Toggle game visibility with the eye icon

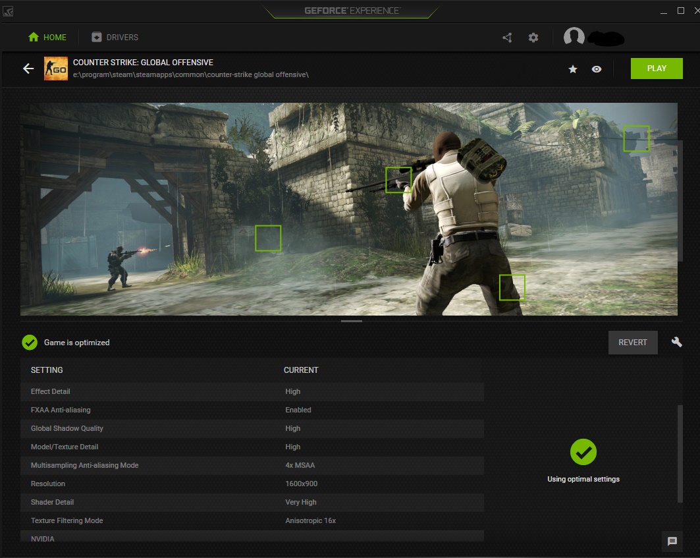click(x=597, y=69)
